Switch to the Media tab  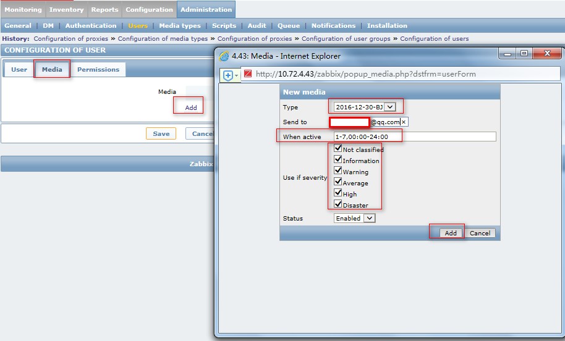coord(52,69)
